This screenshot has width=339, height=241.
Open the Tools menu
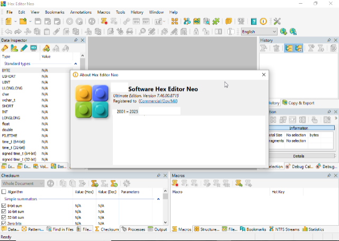click(120, 12)
